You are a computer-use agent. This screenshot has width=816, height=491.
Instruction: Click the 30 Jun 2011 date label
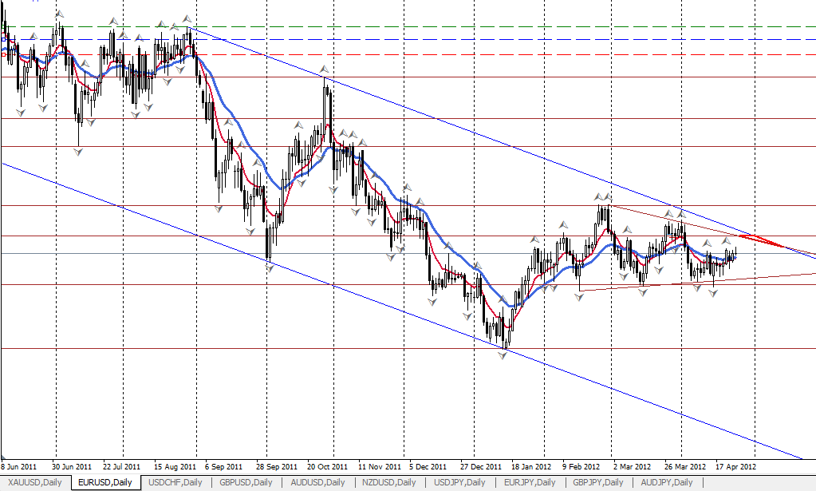(72, 466)
